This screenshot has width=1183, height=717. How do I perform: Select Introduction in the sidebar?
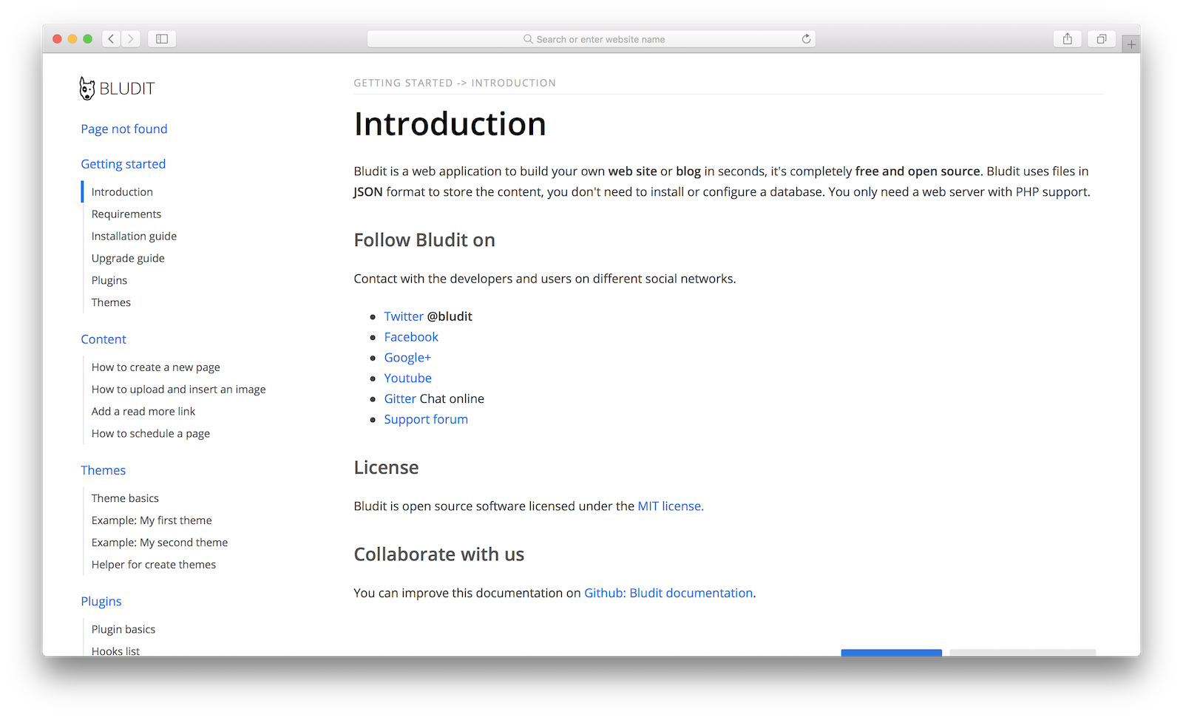122,191
